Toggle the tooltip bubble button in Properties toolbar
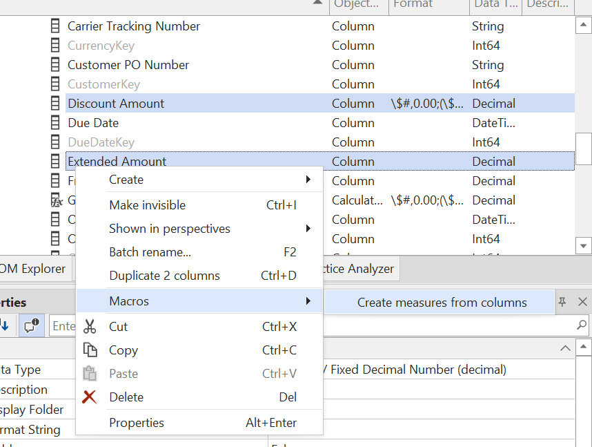The height and width of the screenshot is (447, 592). pos(30,325)
